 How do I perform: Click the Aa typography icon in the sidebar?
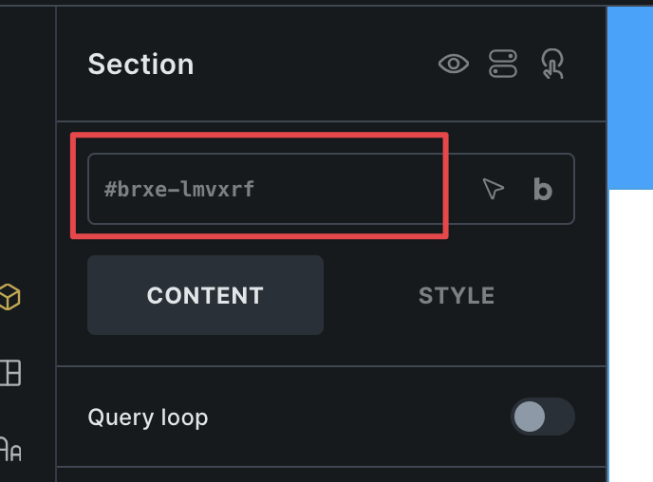(x=10, y=449)
